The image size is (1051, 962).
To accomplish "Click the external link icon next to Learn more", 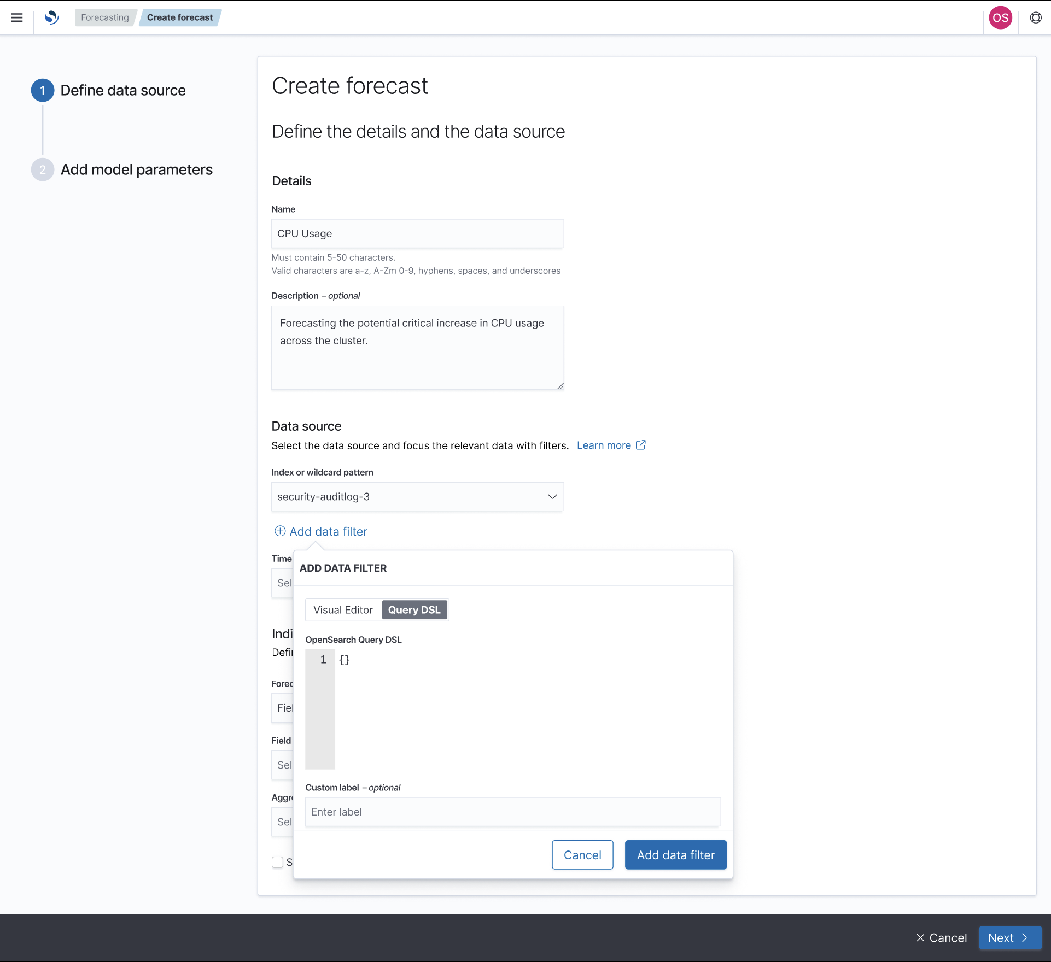I will pyautogui.click(x=641, y=445).
